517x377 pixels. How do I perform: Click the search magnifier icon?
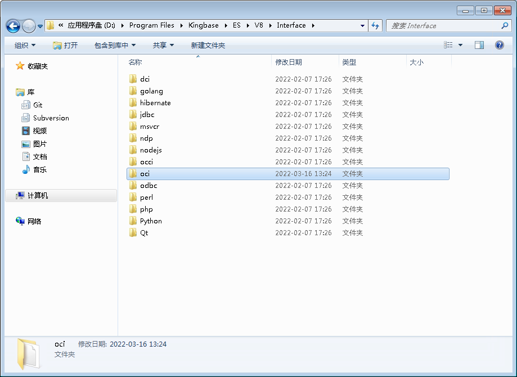505,25
